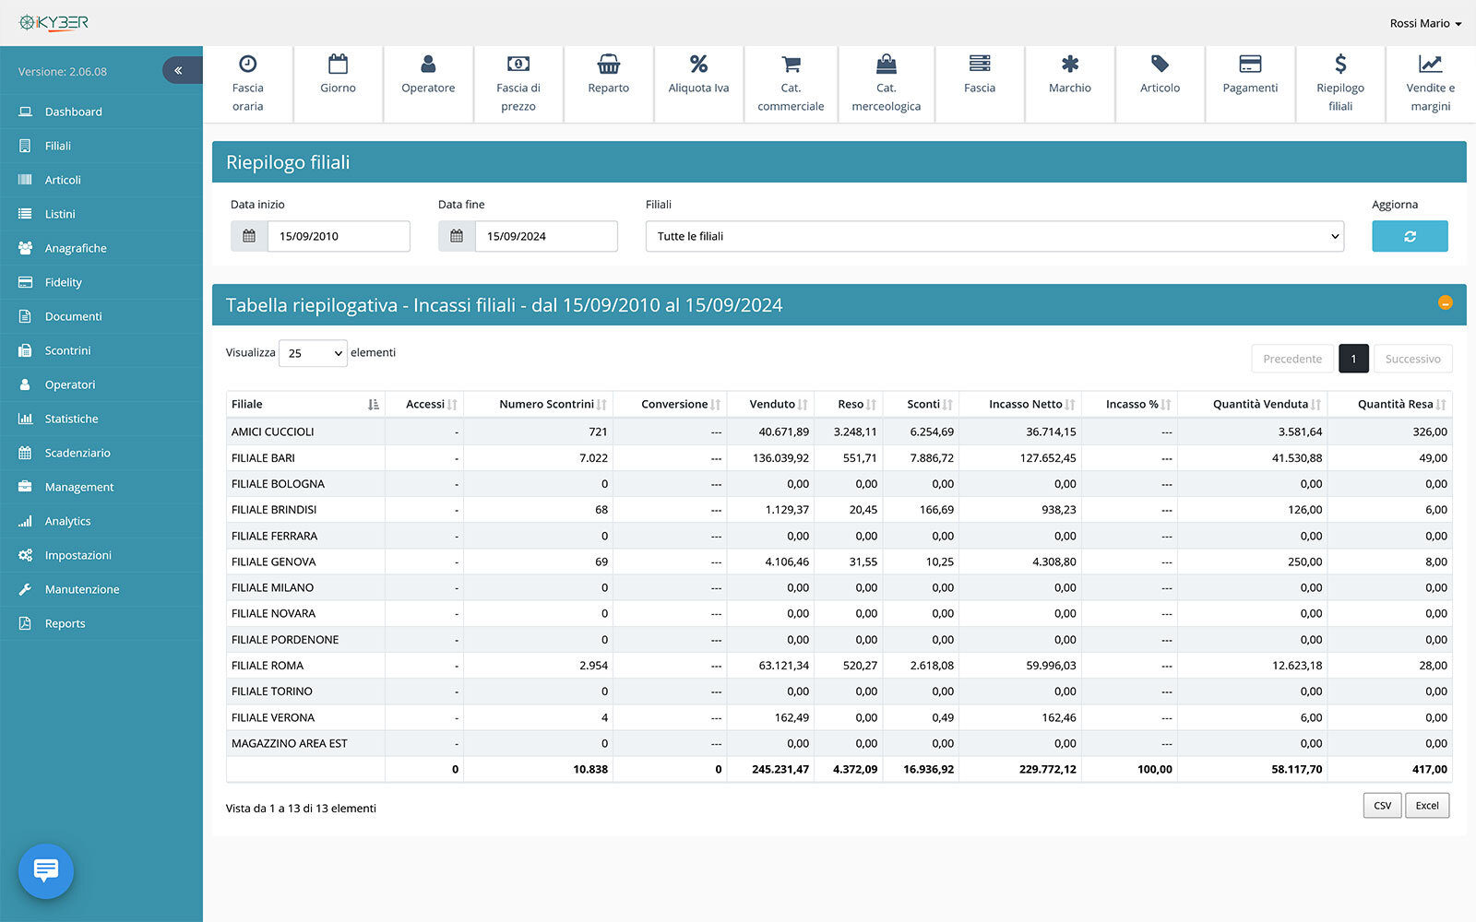The image size is (1476, 922).
Task: Select page 1 in pagination
Action: 1353,359
